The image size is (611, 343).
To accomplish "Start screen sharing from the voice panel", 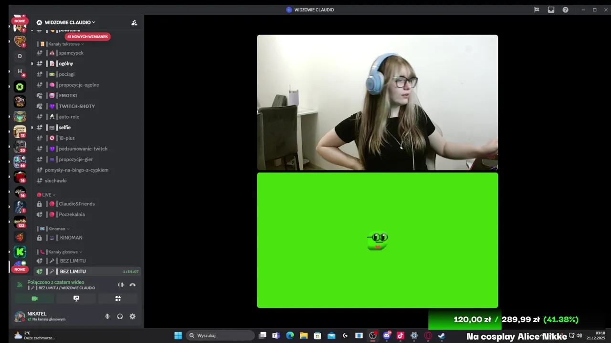I will pos(76,299).
